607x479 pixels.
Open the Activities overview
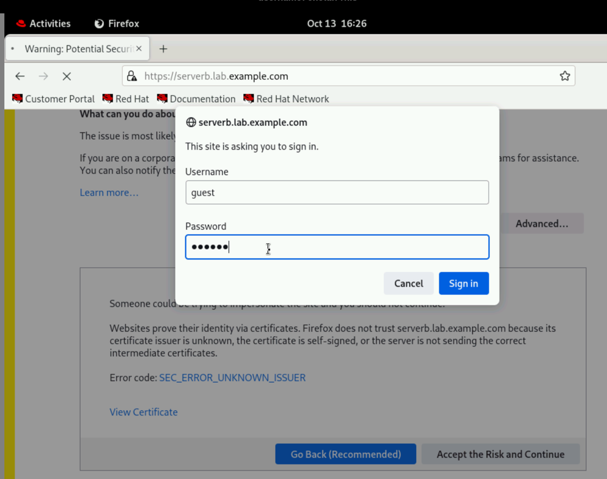[x=43, y=24]
